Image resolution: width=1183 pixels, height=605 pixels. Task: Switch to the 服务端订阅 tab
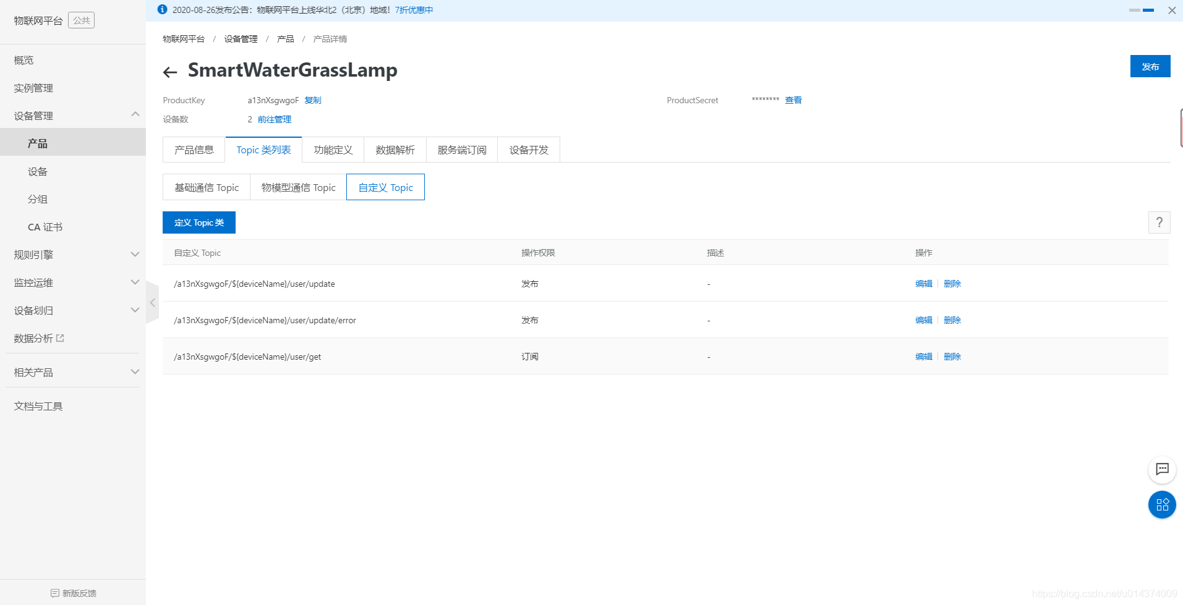pos(462,150)
